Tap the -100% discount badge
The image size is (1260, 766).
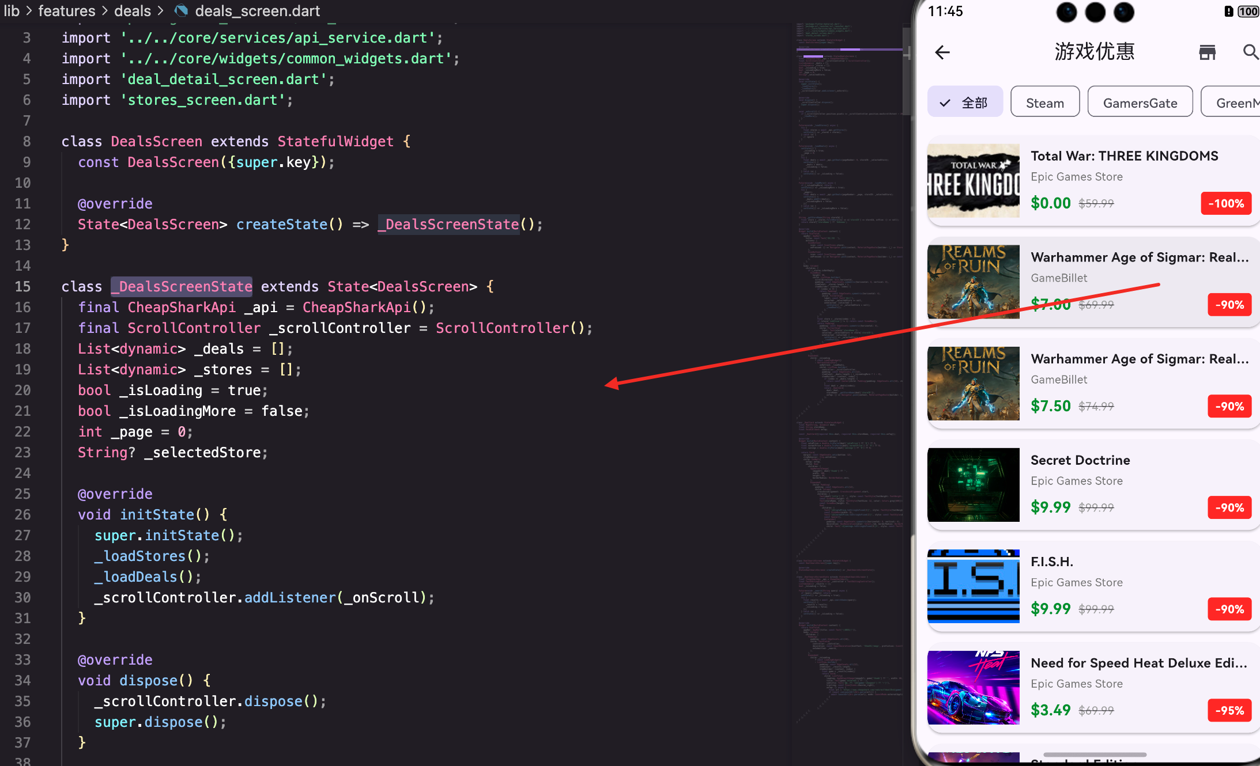(1226, 203)
